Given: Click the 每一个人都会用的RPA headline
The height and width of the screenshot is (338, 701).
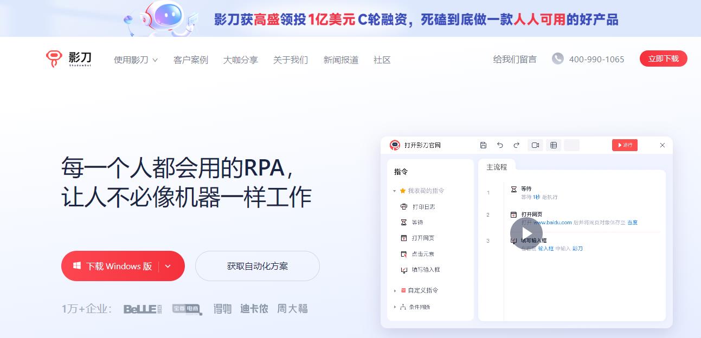Looking at the screenshot, I should [178, 168].
